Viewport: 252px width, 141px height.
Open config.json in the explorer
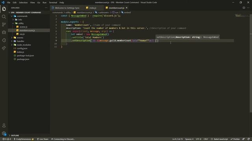(22, 48)
